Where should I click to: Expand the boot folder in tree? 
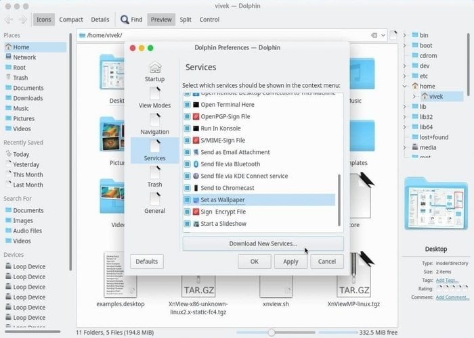[x=405, y=45]
